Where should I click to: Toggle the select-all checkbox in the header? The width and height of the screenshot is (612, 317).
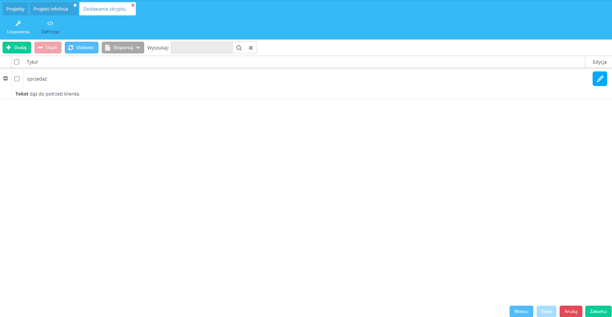(x=16, y=62)
